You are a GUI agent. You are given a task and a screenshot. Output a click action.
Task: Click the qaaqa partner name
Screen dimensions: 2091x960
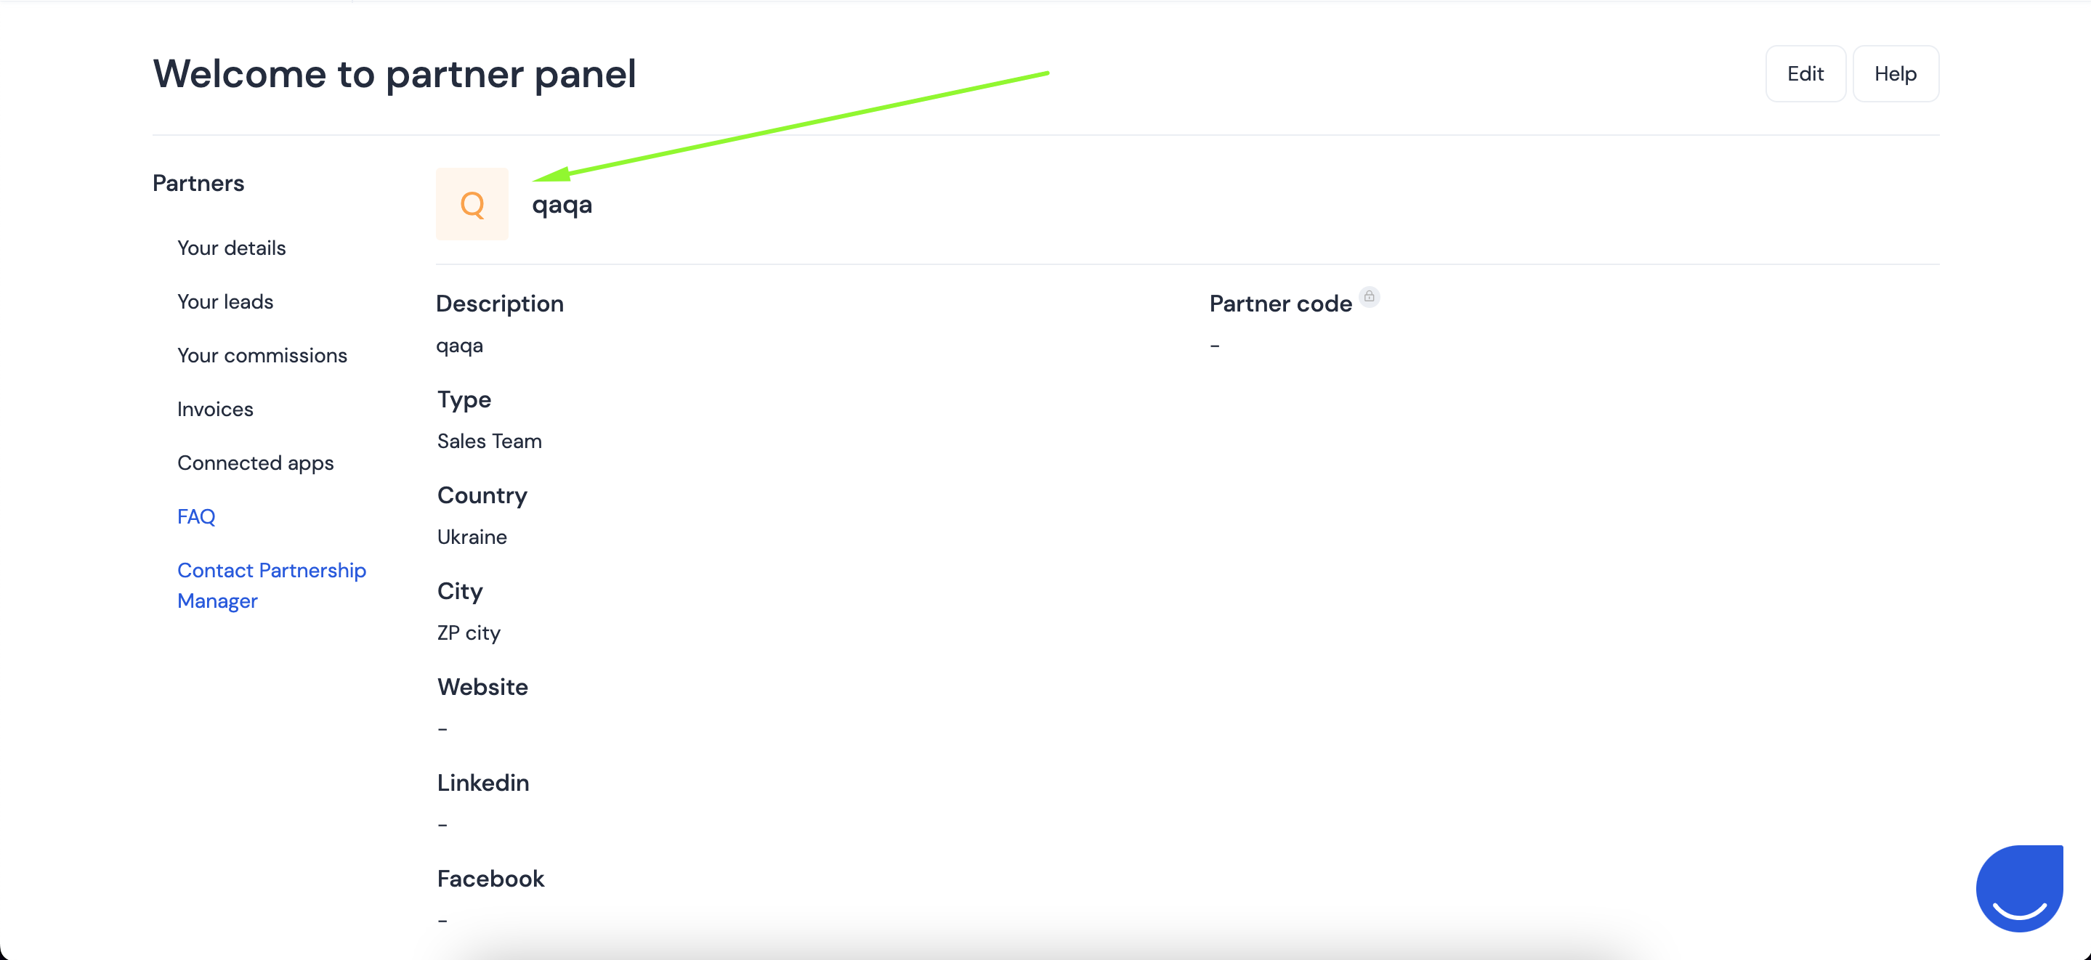562,205
